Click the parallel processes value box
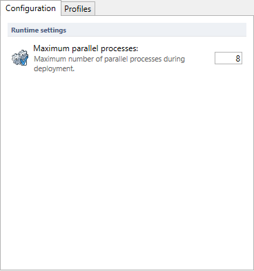Image resolution: width=254 pixels, height=271 pixels. coord(228,58)
